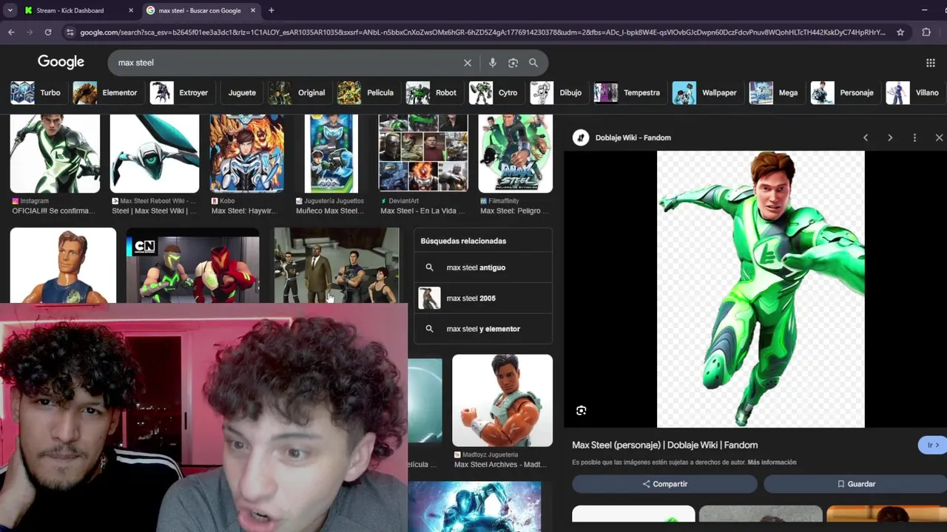Click the address bar URL
The image size is (947, 532).
(x=481, y=32)
